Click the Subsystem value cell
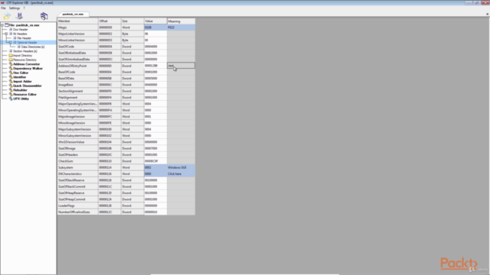 tap(155, 167)
